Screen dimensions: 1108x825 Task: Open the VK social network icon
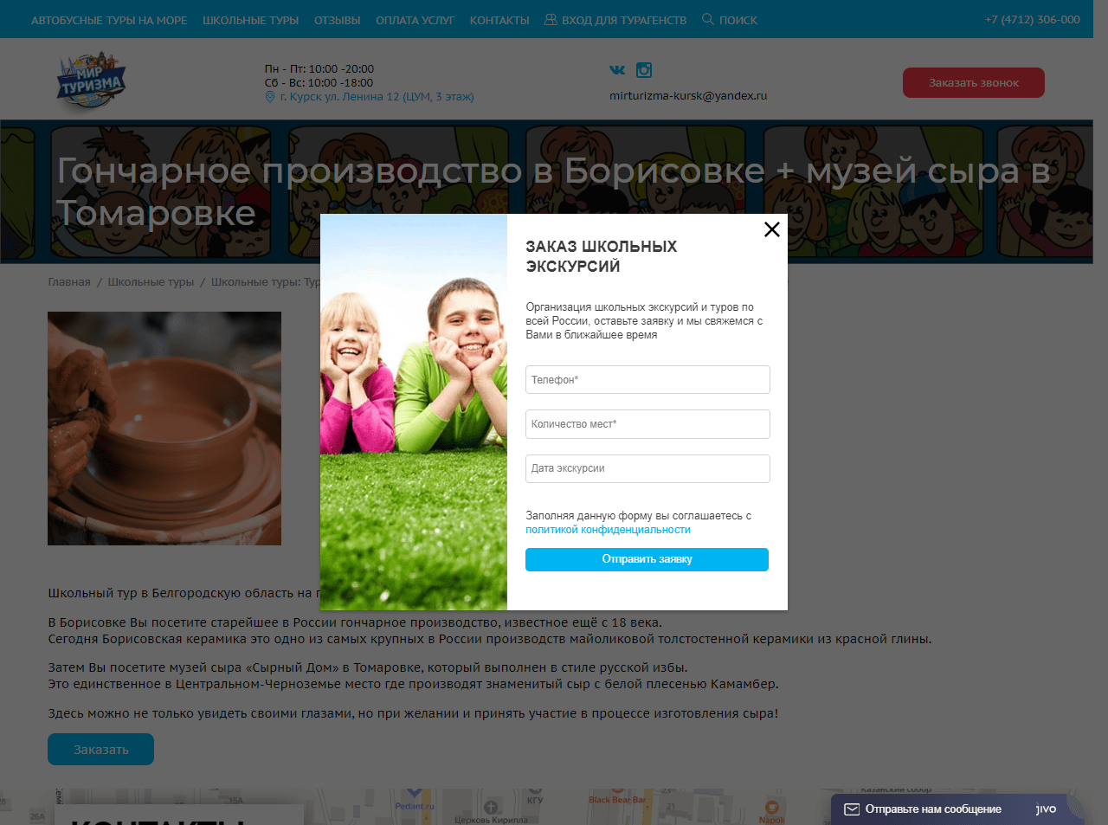pos(617,70)
